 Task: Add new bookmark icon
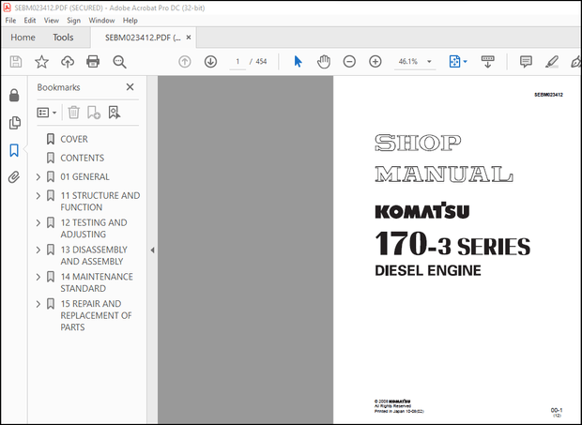[94, 113]
